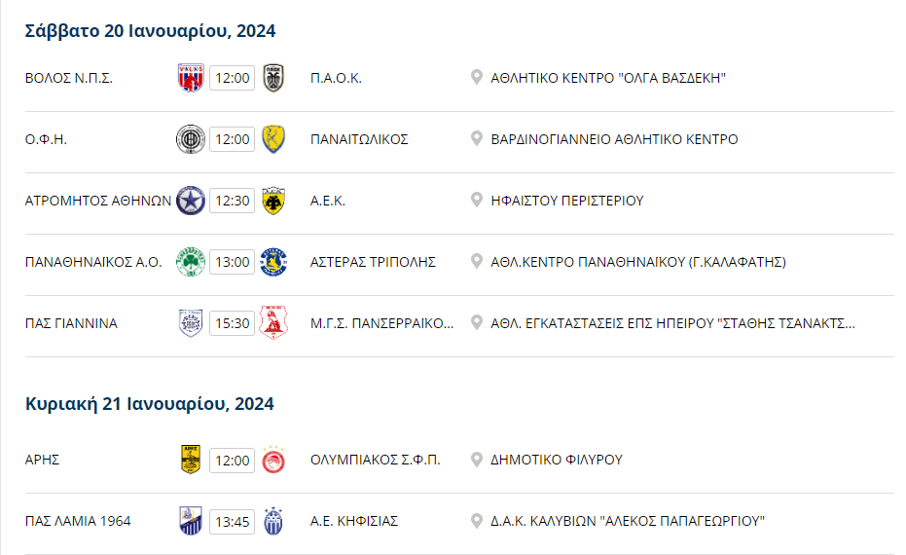The image size is (906, 555).
Task: Click the Panserraikos red lion logo
Action: [x=273, y=322]
